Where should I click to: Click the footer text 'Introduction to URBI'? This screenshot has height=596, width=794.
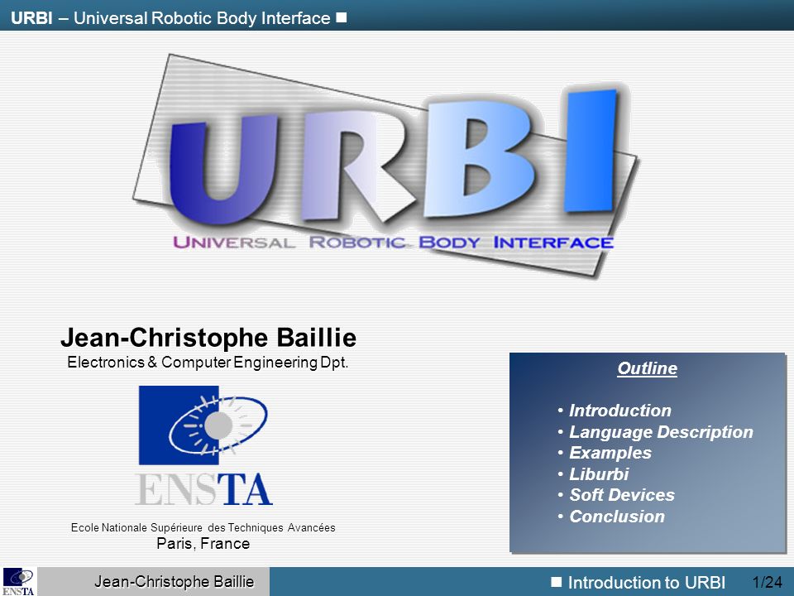[x=646, y=582]
